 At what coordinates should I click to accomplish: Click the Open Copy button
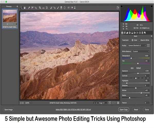tap(124, 110)
